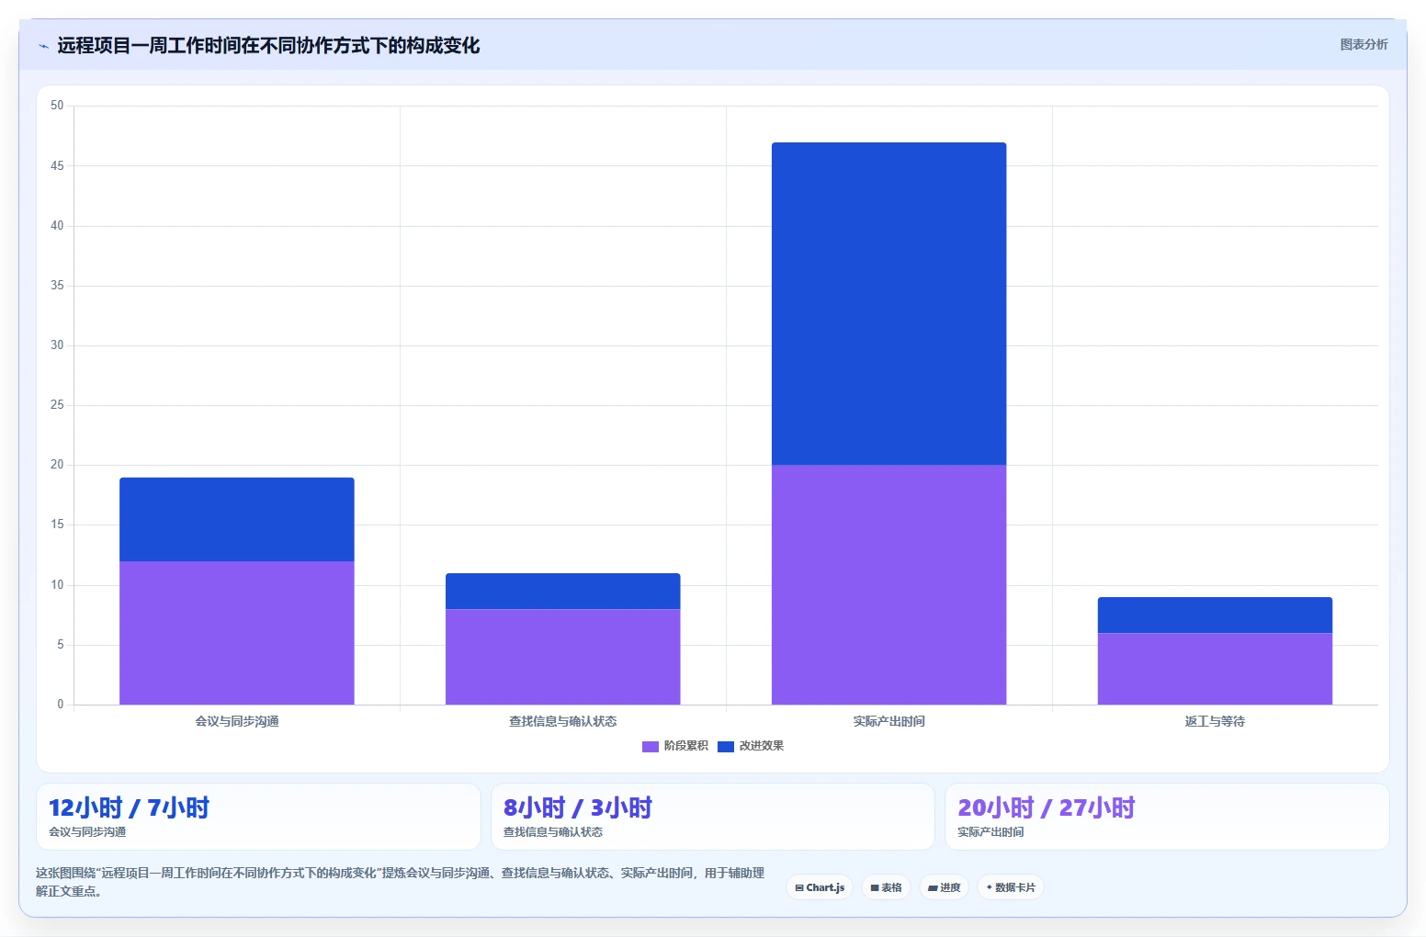Toggle the 改进效果 legend blue swatch

[726, 746]
